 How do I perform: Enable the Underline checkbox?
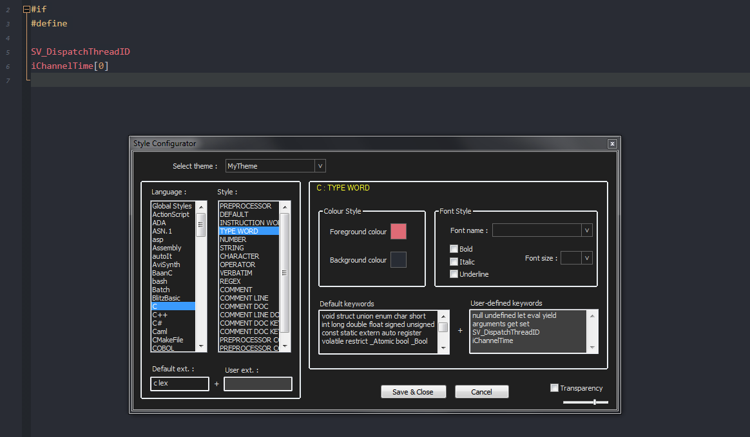coord(454,274)
